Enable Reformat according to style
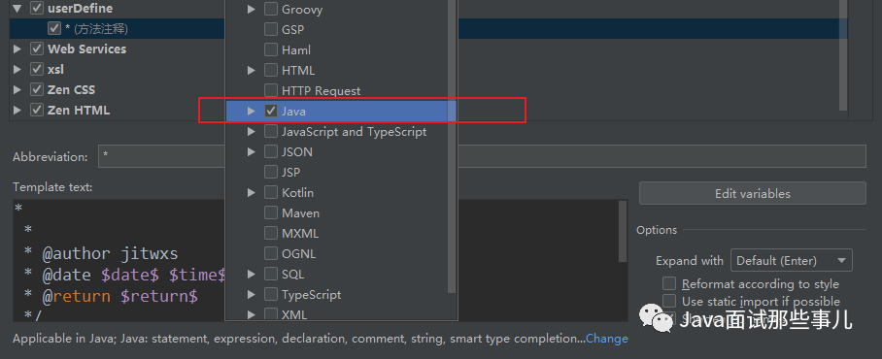This screenshot has height=359, width=882. coord(669,283)
